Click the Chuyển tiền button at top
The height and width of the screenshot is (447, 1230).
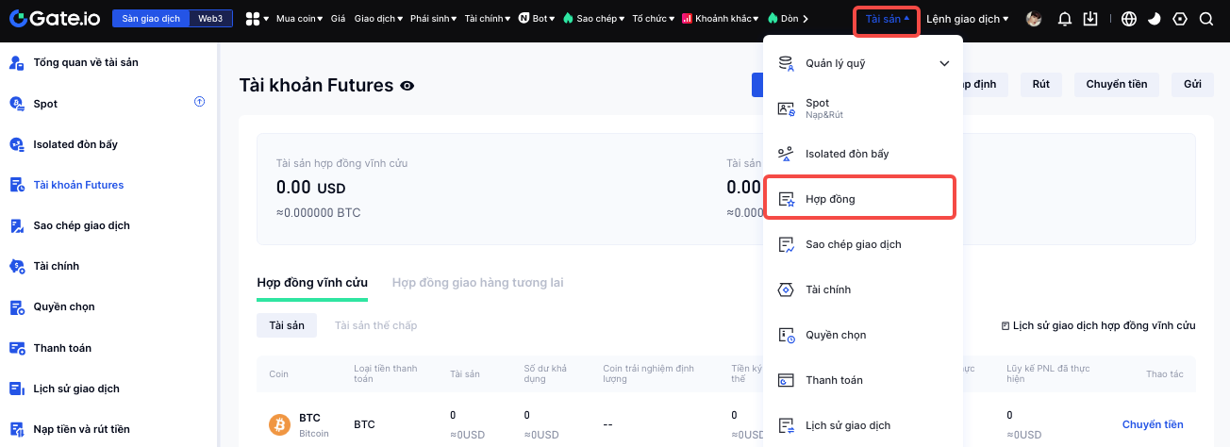1116,84
